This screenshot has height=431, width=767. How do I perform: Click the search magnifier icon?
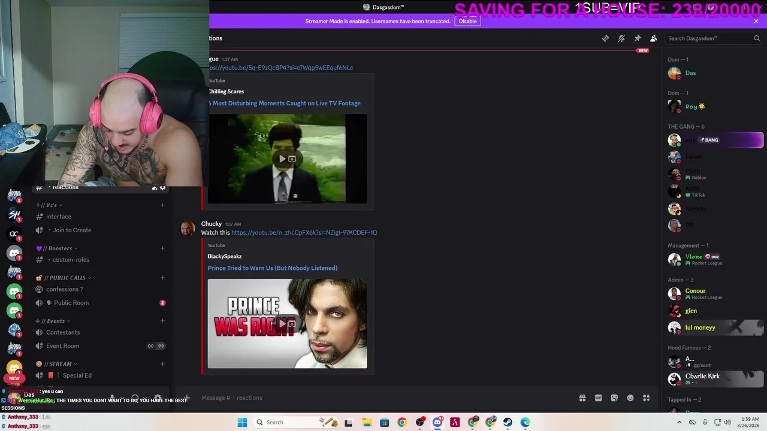[756, 38]
